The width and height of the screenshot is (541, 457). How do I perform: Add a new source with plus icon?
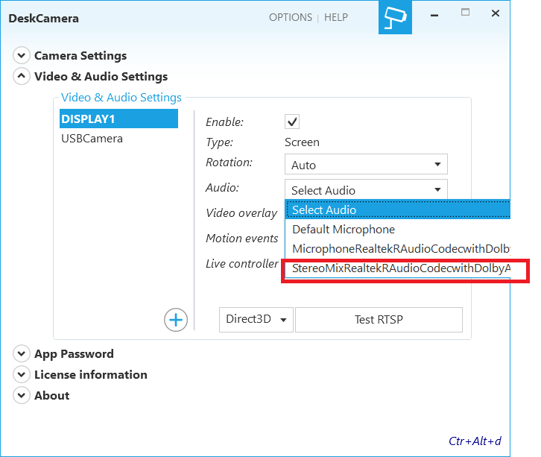(176, 320)
